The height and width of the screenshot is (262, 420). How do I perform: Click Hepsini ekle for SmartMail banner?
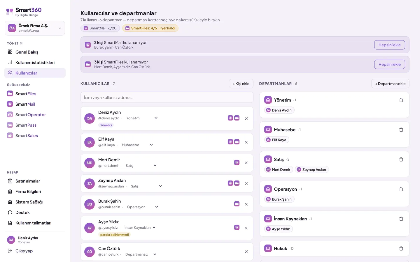[389, 45]
